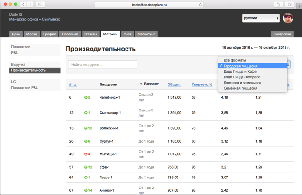Click the Пиццерия column header
The width and height of the screenshot is (302, 195).
click(108, 85)
